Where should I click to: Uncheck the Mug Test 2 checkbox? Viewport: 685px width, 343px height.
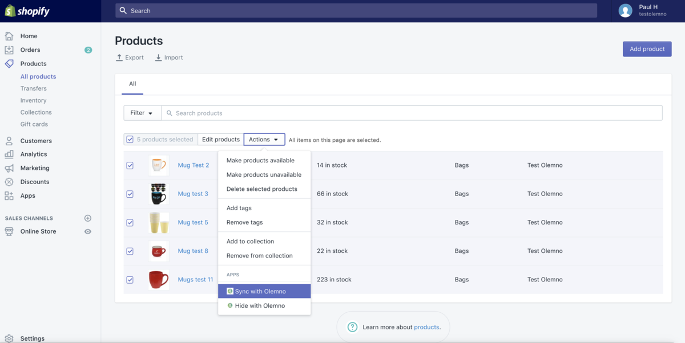[x=130, y=165]
